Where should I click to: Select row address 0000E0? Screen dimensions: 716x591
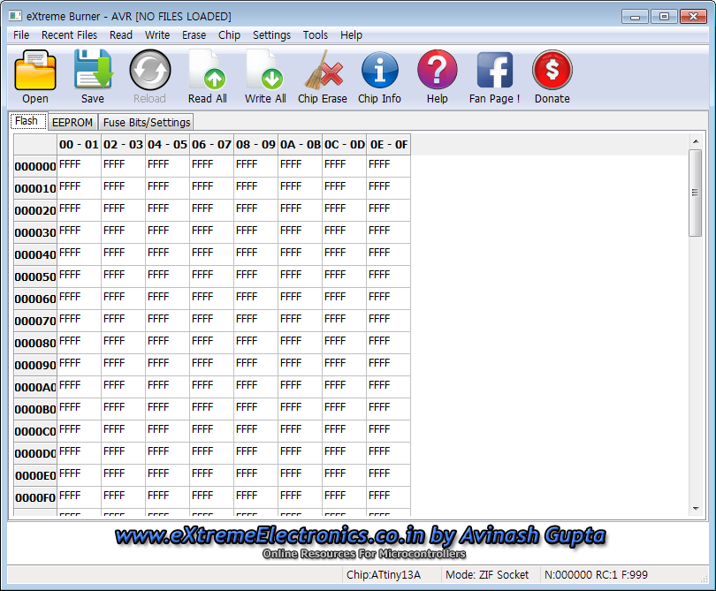[35, 476]
